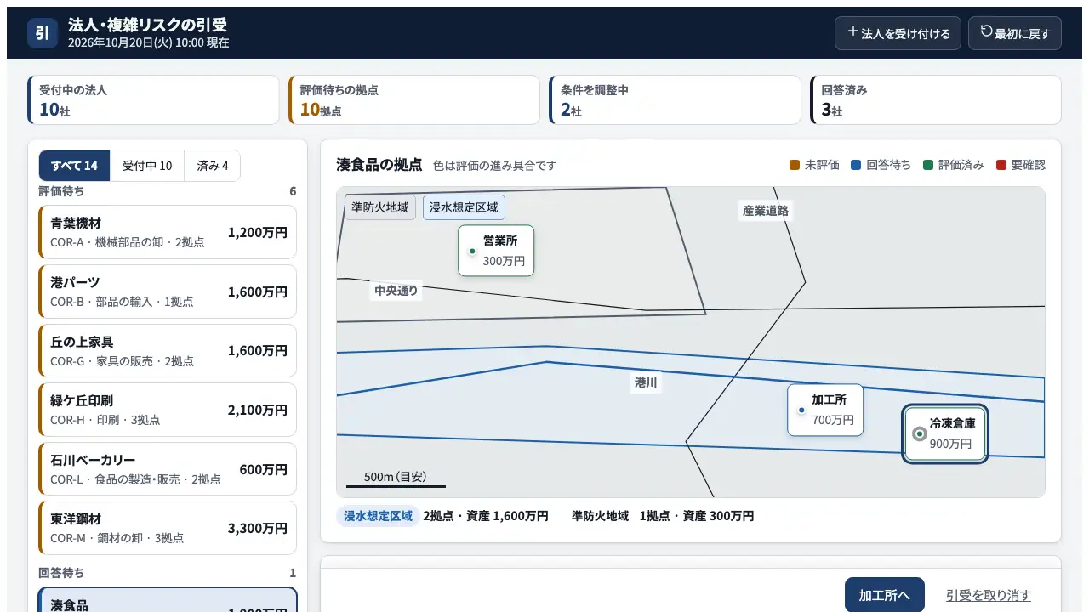
Task: Select the 営業所 site marker on the map
Action: (496, 251)
